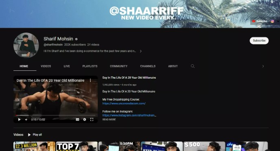
Task: Open the Instagram sharifmohsin link
Action: tap(129, 116)
